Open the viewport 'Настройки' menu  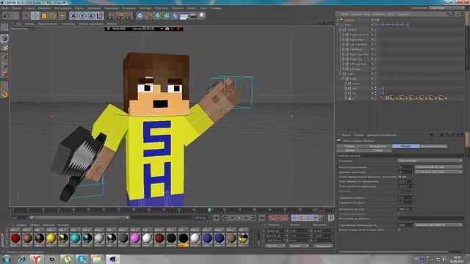pyautogui.click(x=68, y=23)
